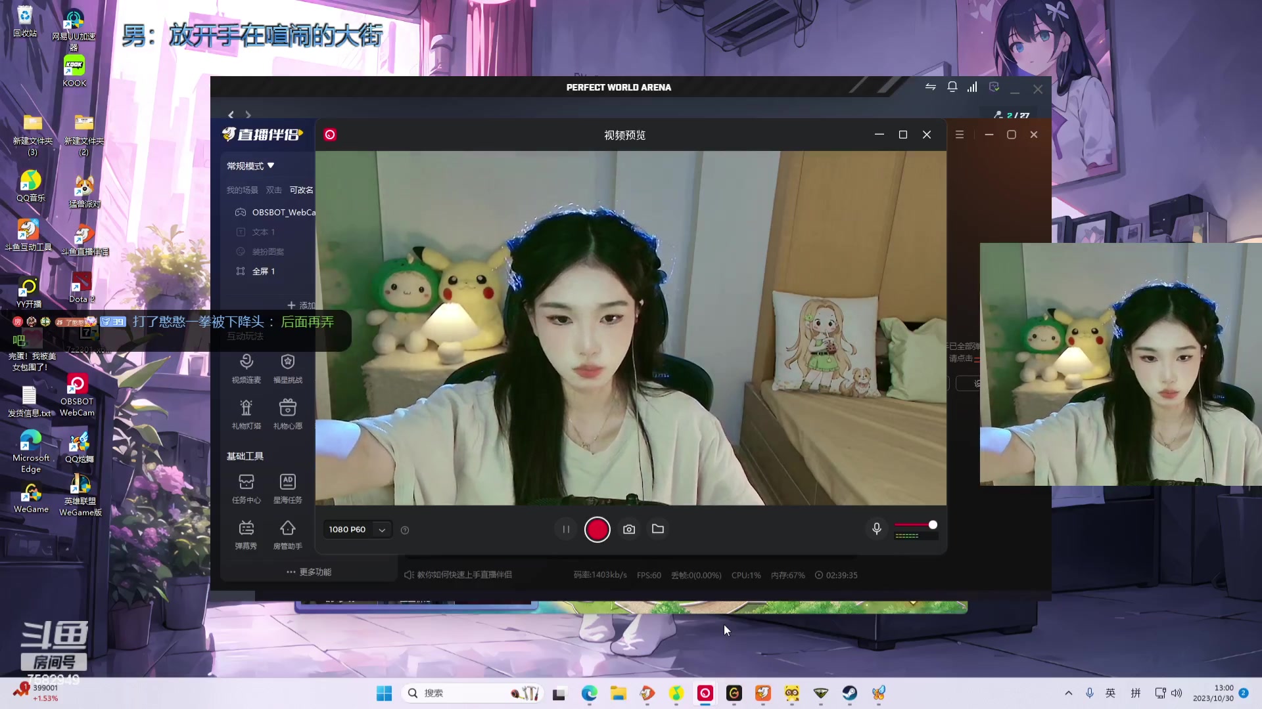Switch to the 我的场景 tab
Viewport: 1262px width, 709px height.
(242, 190)
